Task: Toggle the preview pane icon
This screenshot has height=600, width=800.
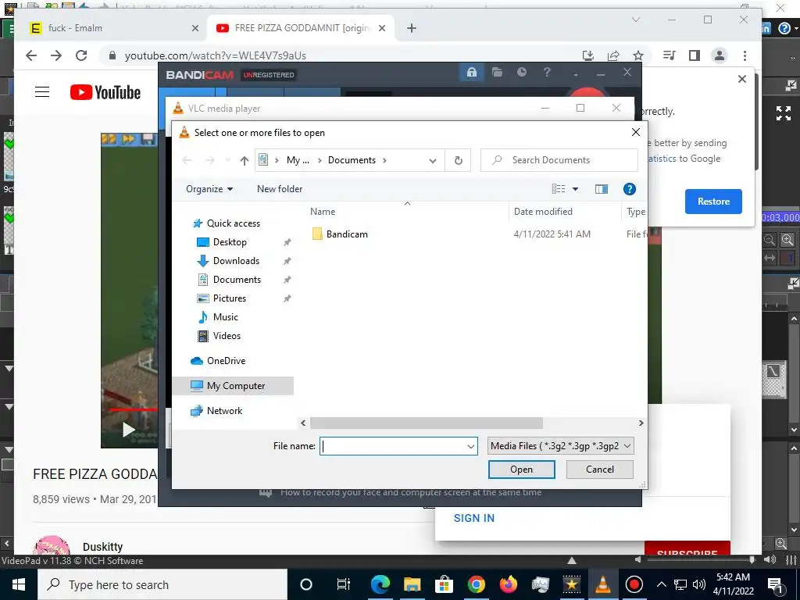Action: [x=601, y=189]
